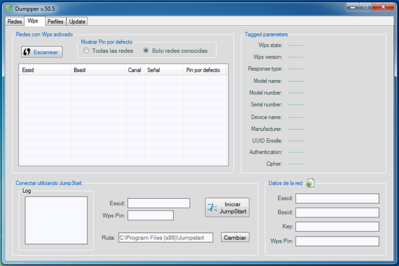Click the Pin por defecto column header
The image size is (399, 266).
pos(204,70)
